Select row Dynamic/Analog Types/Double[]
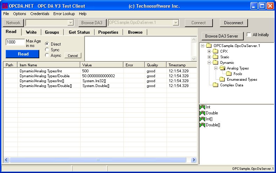Screen dimensions: 276x173 click(x=100, y=86)
